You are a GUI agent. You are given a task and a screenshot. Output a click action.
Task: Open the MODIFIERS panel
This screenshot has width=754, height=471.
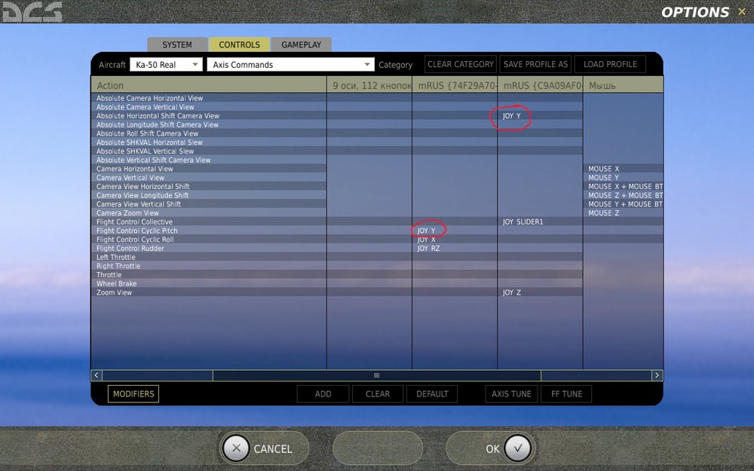pyautogui.click(x=133, y=393)
